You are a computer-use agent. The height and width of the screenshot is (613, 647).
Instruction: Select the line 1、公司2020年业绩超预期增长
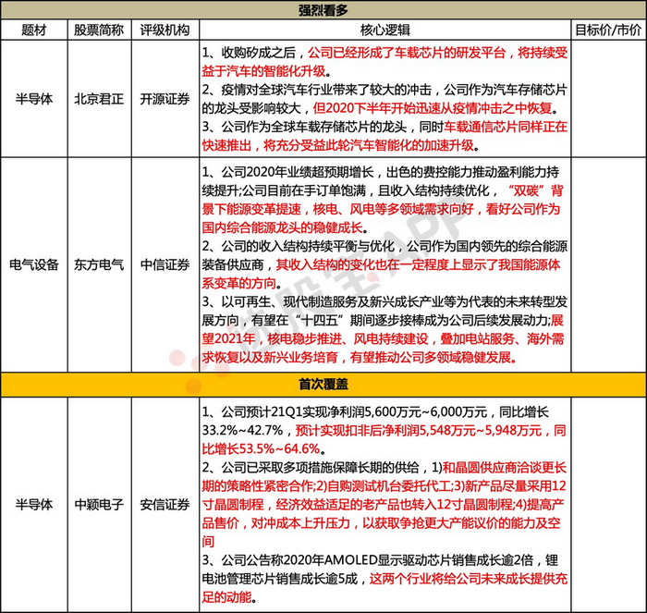[x=381, y=172]
